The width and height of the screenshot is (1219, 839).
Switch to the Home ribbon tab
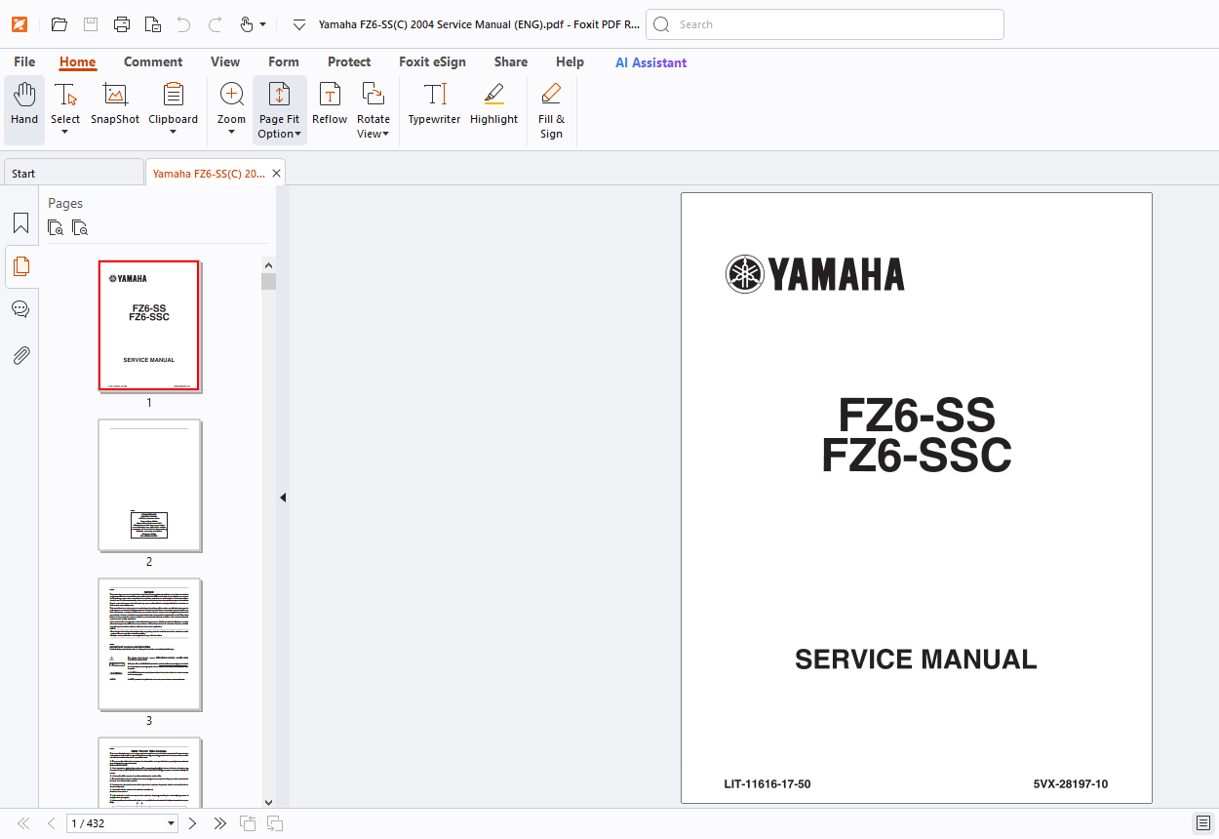(78, 61)
